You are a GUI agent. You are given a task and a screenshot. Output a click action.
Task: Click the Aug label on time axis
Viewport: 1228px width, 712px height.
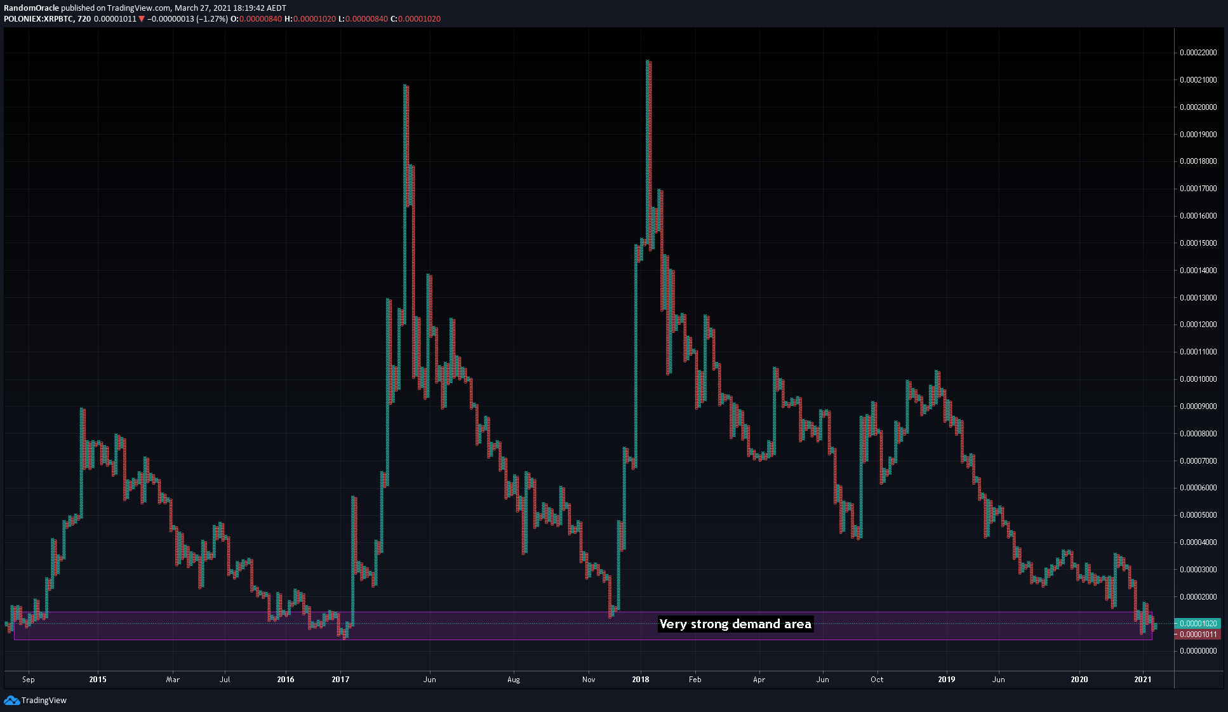click(x=514, y=680)
